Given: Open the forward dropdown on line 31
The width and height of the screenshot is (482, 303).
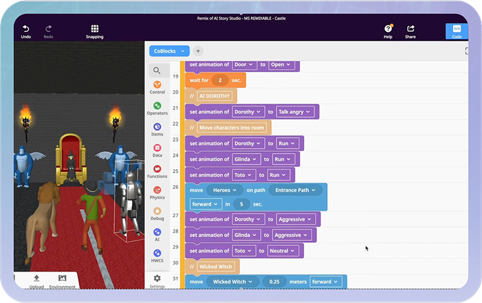Looking at the screenshot, I should (x=326, y=281).
